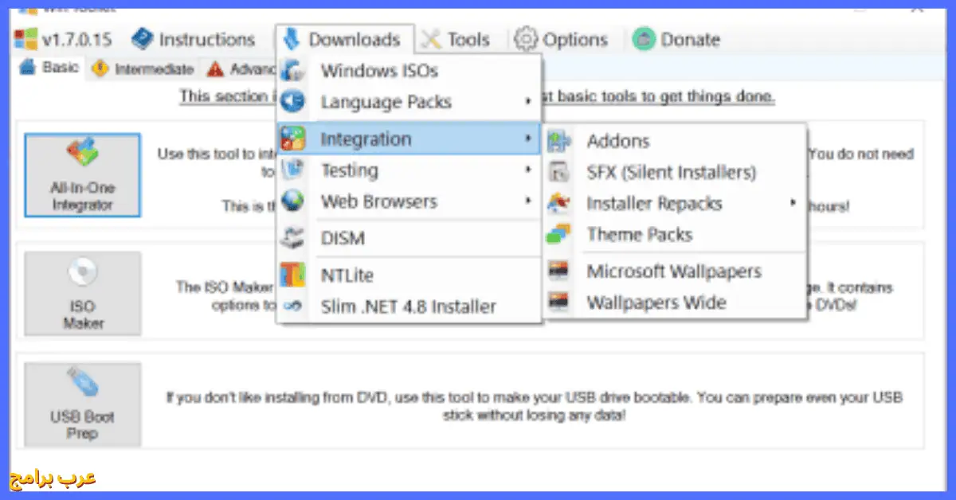The image size is (956, 500).
Task: Click the Installer Repacks icon
Action: [559, 203]
